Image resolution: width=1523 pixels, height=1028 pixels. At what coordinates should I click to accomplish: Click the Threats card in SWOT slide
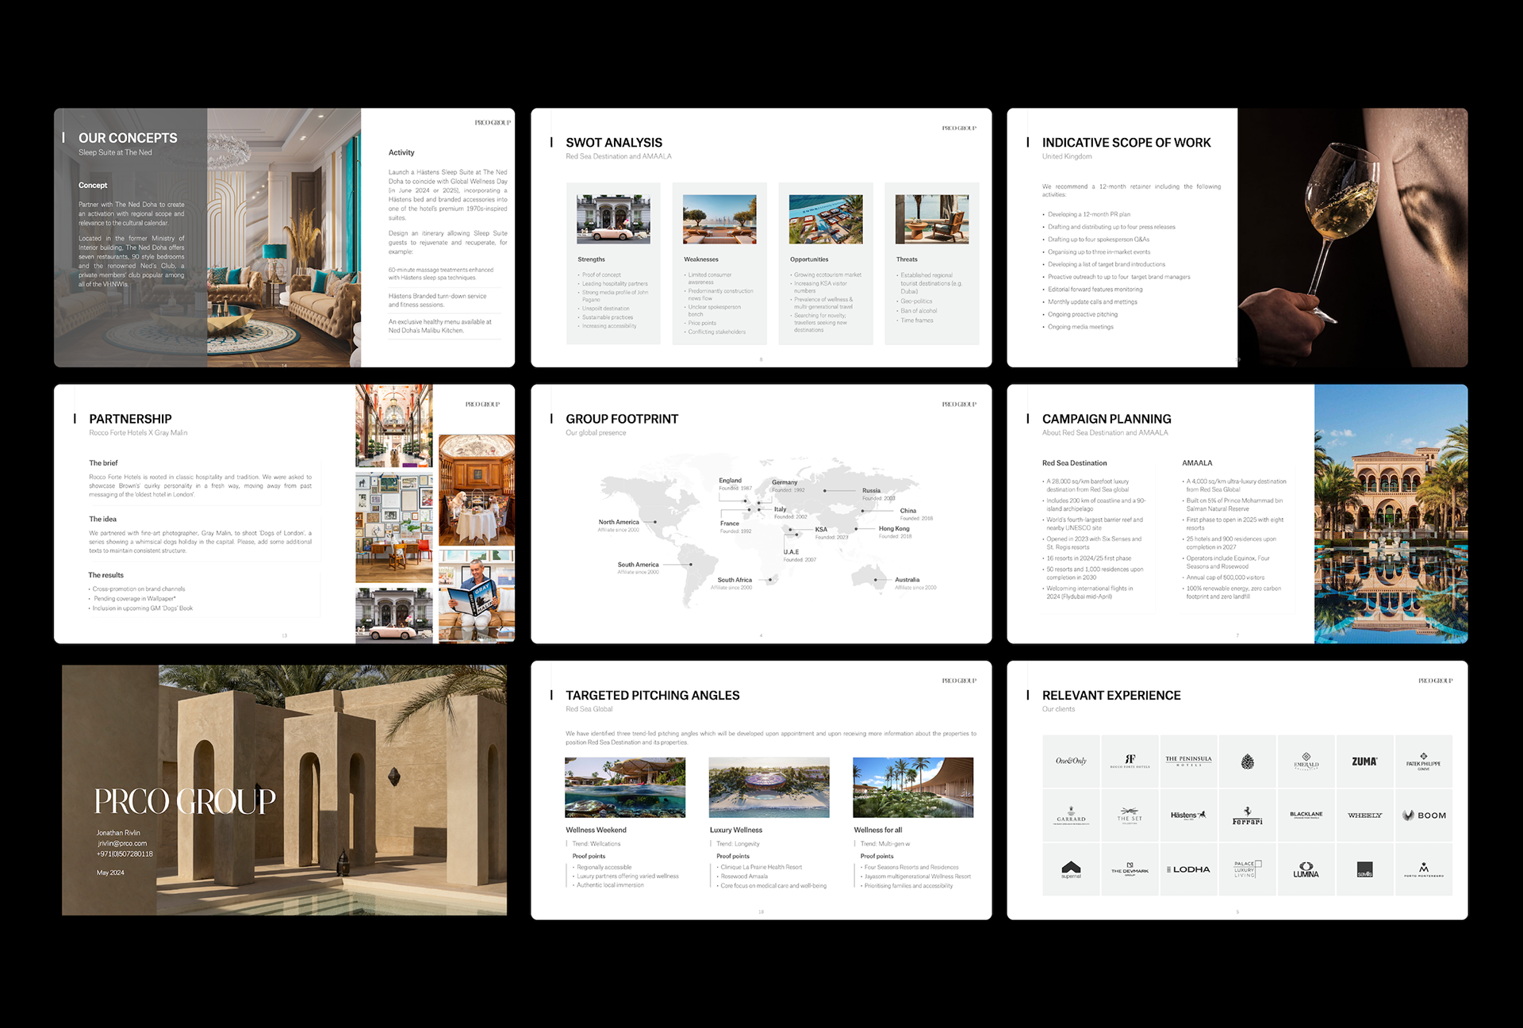[931, 263]
